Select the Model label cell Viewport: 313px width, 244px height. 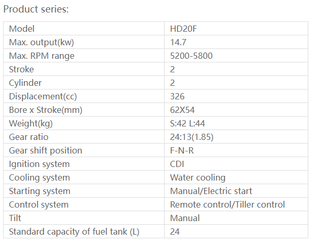coord(22,29)
